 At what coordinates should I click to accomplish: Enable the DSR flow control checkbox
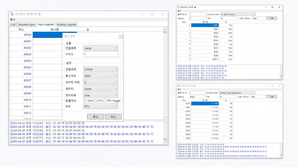[85, 101]
